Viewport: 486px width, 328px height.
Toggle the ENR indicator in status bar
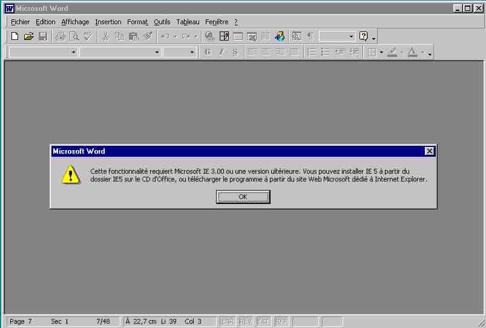227,322
